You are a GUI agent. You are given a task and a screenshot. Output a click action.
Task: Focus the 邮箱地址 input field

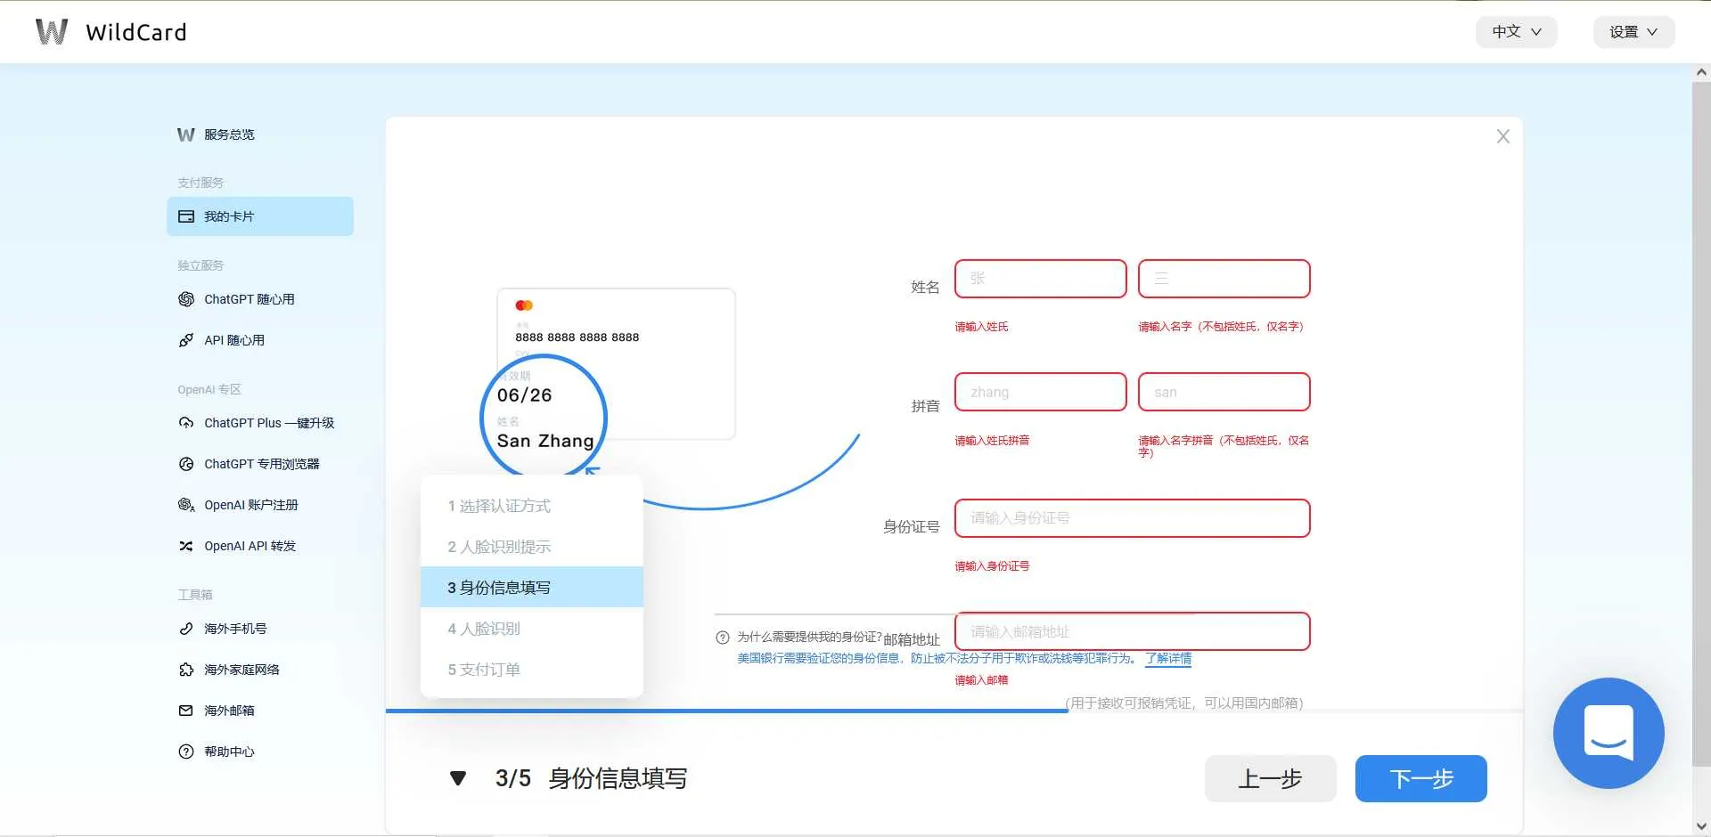(x=1132, y=631)
